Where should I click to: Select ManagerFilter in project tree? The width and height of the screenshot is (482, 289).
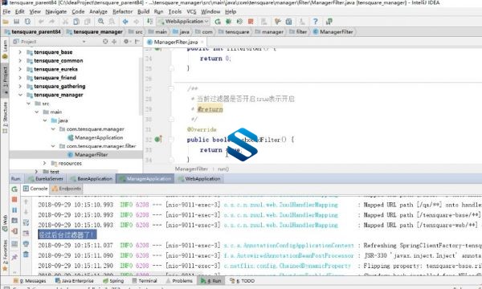[91, 155]
